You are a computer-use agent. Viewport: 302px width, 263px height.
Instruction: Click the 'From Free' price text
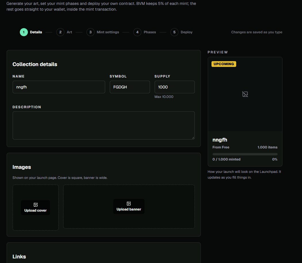coord(221,147)
